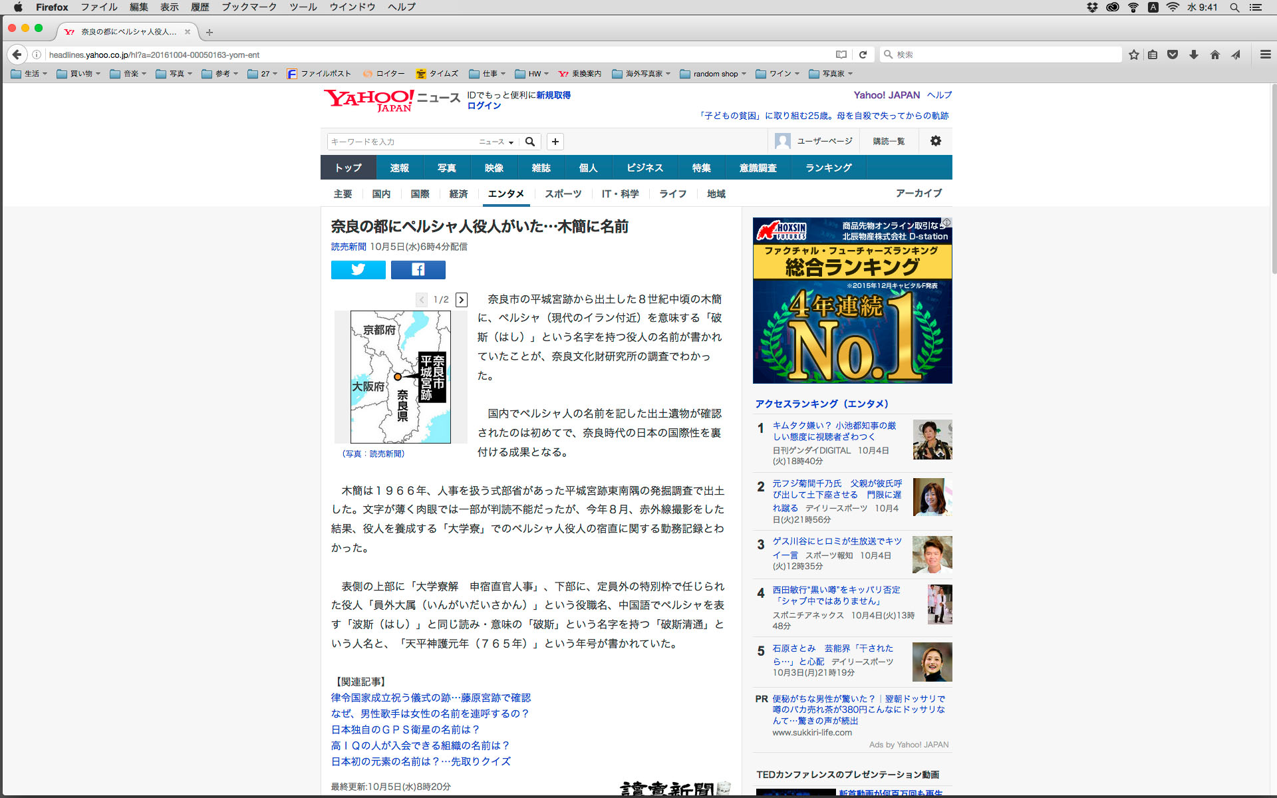Share the article on Facebook
This screenshot has width=1277, height=798.
pos(418,269)
